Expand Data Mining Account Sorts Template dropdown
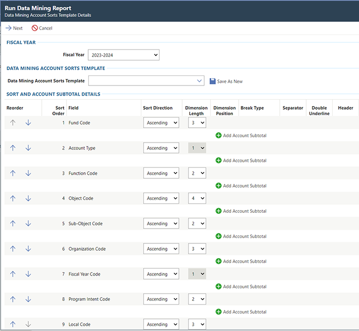Image resolution: width=359 pixels, height=331 pixels. tap(199, 81)
